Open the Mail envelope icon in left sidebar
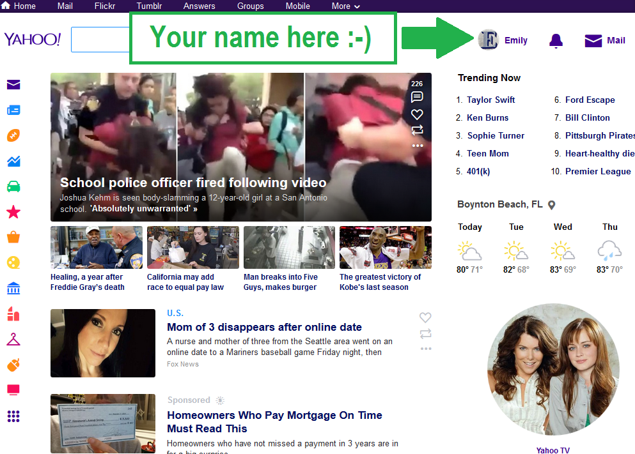Image resolution: width=635 pixels, height=454 pixels. point(13,84)
